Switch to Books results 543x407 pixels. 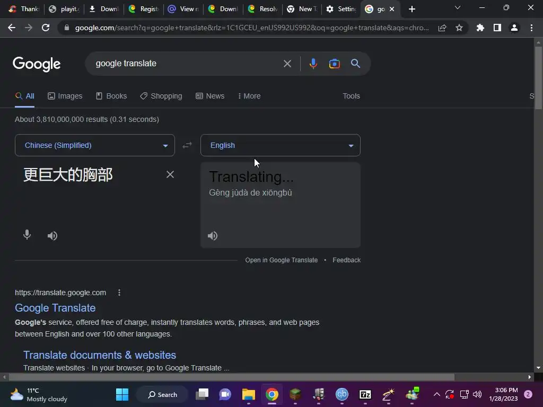[x=111, y=96]
